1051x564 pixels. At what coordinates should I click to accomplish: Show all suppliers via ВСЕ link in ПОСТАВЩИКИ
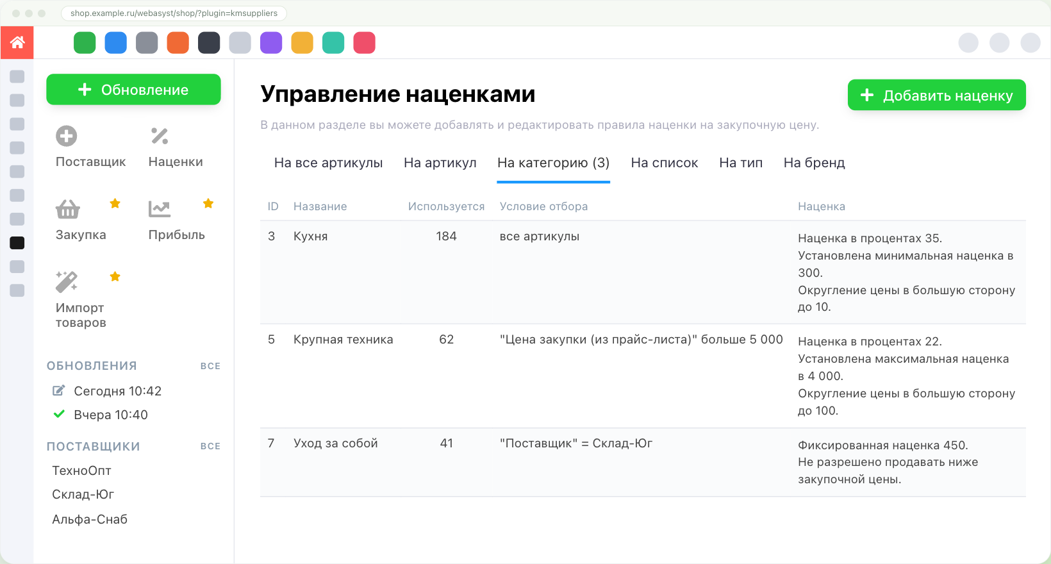pyautogui.click(x=210, y=446)
